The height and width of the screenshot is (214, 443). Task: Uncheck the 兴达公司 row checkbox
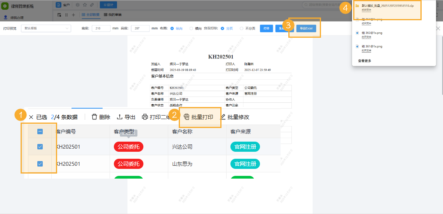coord(40,147)
